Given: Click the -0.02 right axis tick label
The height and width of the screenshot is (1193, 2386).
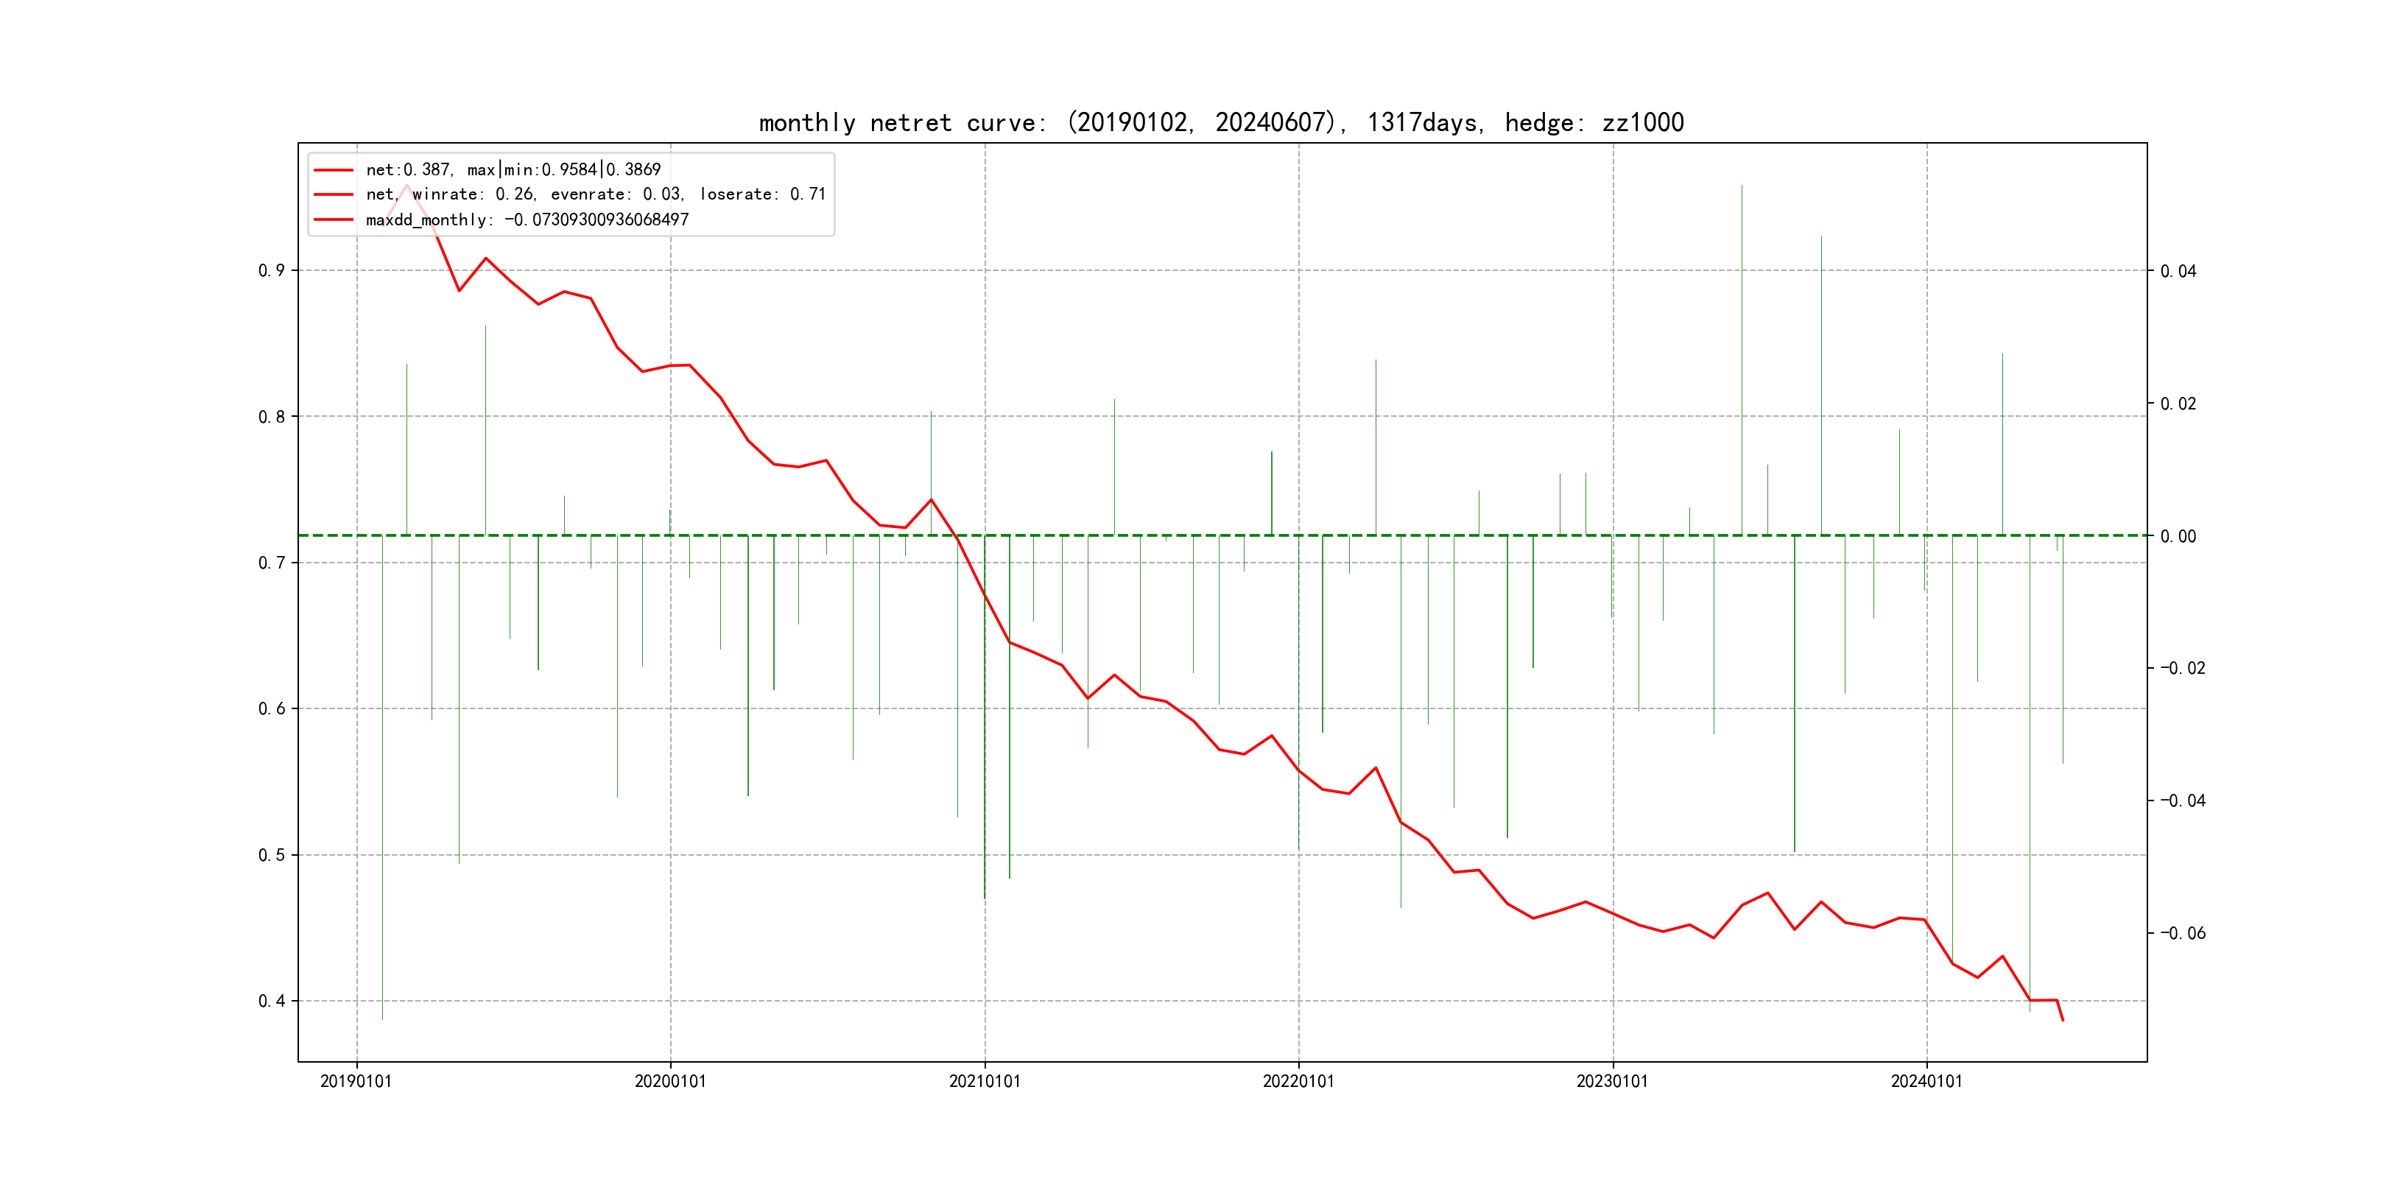Looking at the screenshot, I should click(2182, 669).
